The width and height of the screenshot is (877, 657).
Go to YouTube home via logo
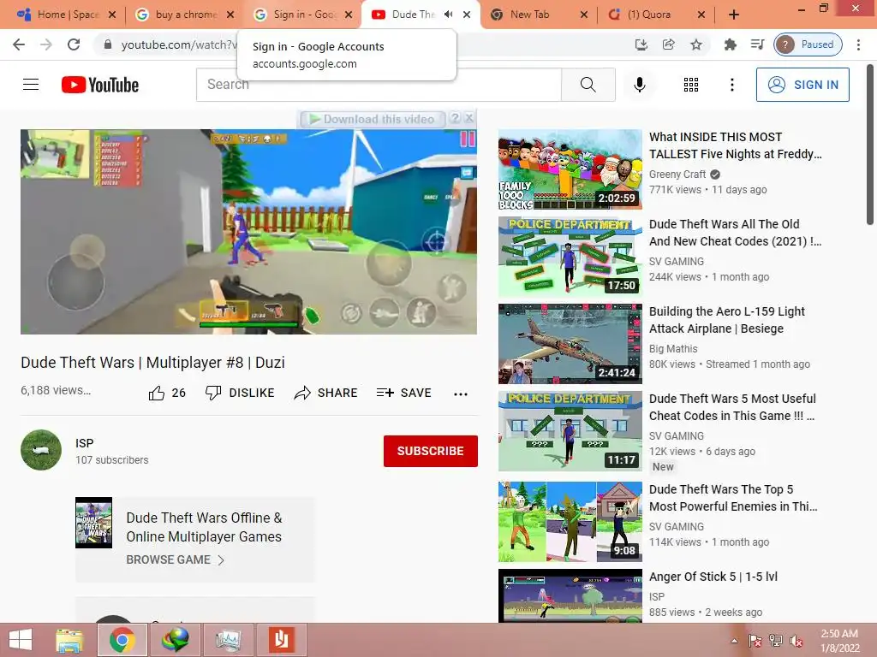100,85
